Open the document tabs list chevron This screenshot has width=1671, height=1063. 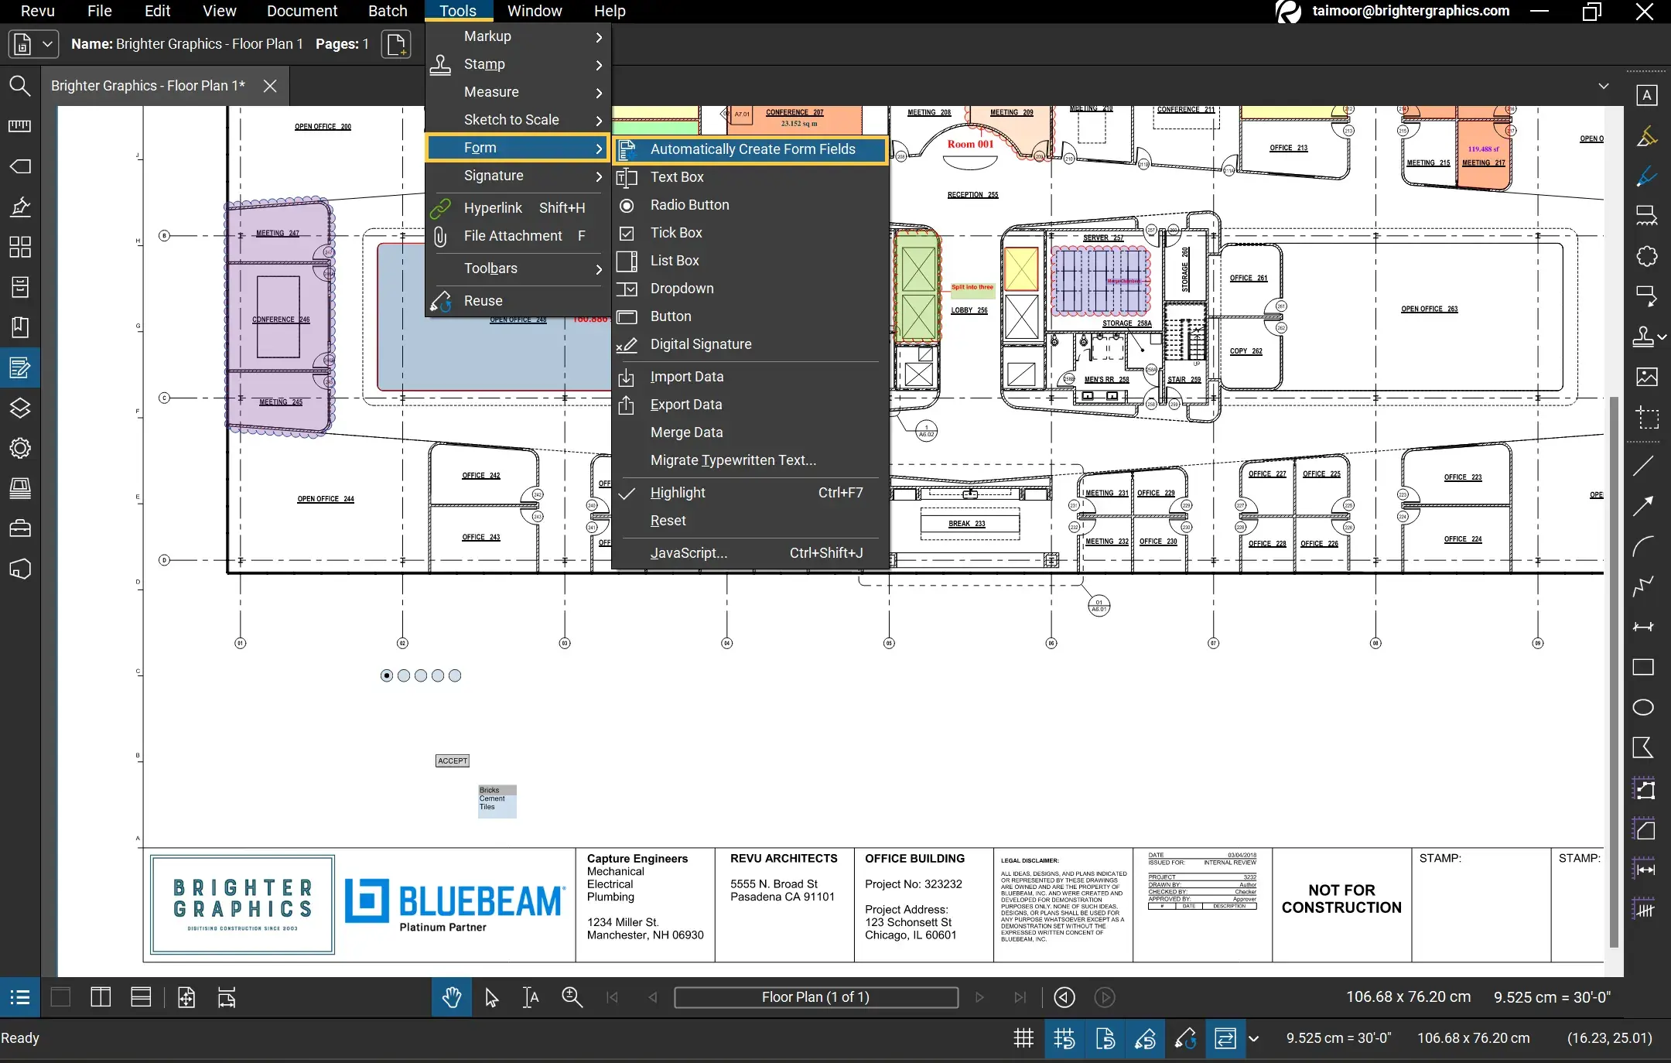[1604, 86]
